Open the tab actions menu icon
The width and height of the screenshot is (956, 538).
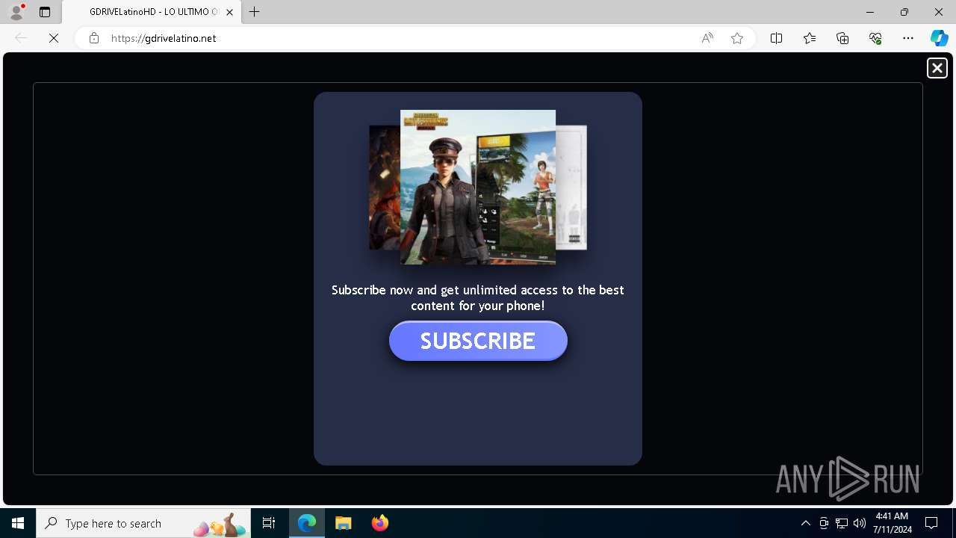tap(45, 12)
